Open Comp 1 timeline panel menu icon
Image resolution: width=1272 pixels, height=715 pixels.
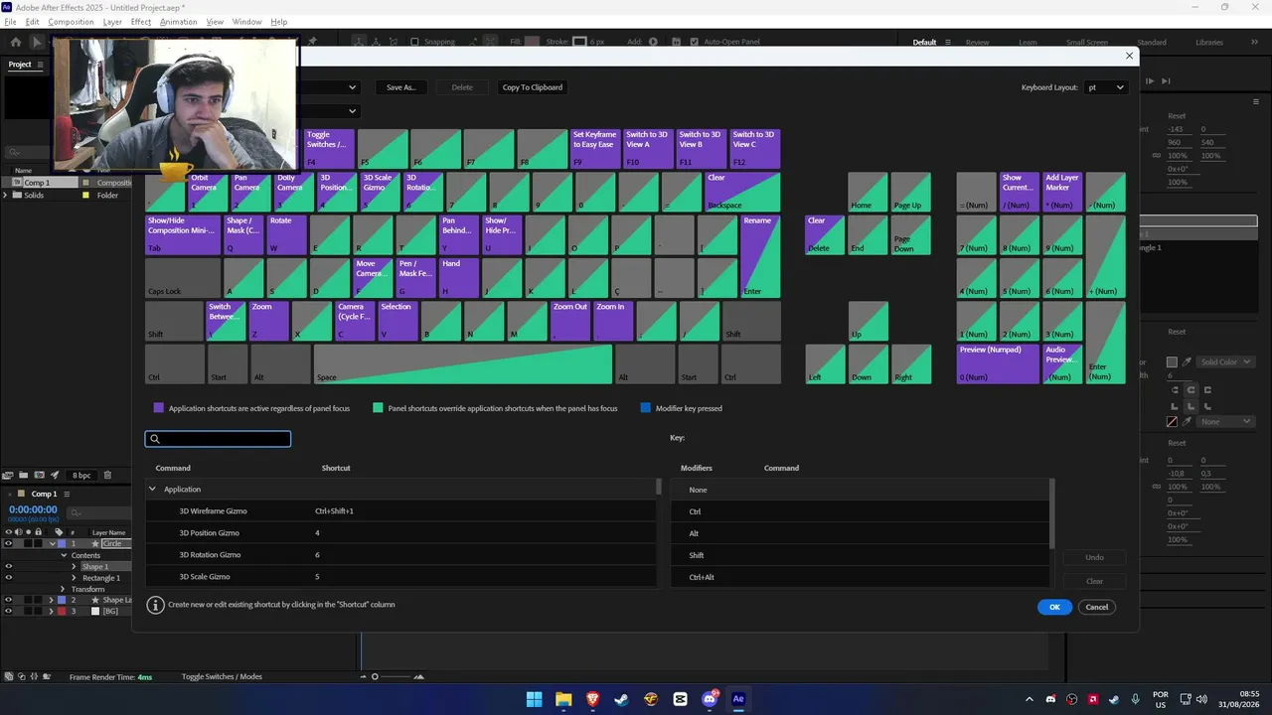click(x=67, y=494)
